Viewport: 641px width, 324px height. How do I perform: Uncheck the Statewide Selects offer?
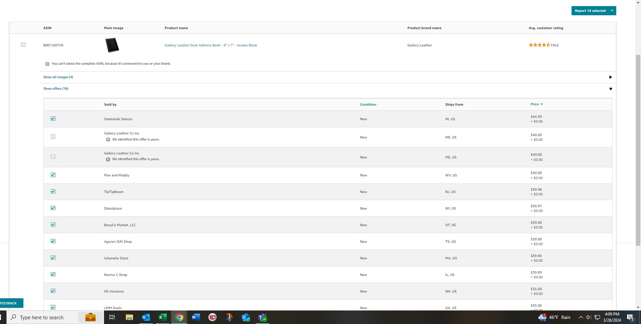(x=53, y=118)
